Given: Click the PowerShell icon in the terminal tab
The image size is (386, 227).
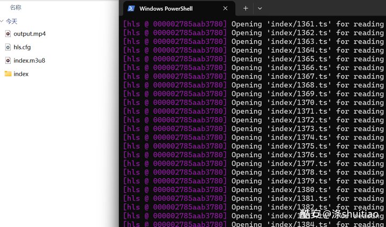Looking at the screenshot, I should tap(131, 9).
